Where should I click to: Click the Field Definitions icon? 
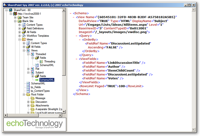point(24,28)
